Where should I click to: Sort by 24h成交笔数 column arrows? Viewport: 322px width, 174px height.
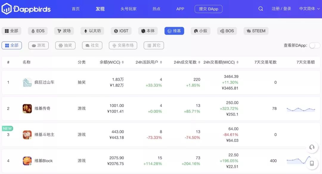(x=199, y=62)
